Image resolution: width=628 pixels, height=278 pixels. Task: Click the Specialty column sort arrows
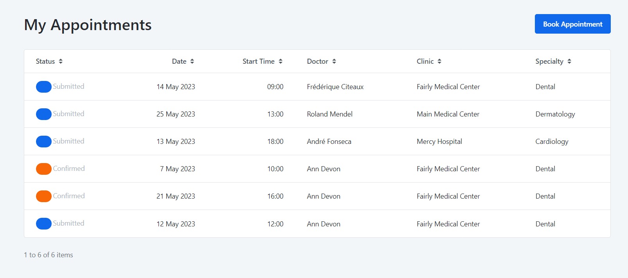tap(569, 61)
